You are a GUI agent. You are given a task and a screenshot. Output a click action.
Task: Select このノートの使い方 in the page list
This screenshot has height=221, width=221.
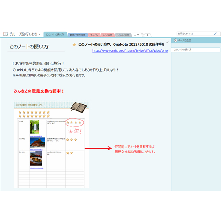(195, 50)
